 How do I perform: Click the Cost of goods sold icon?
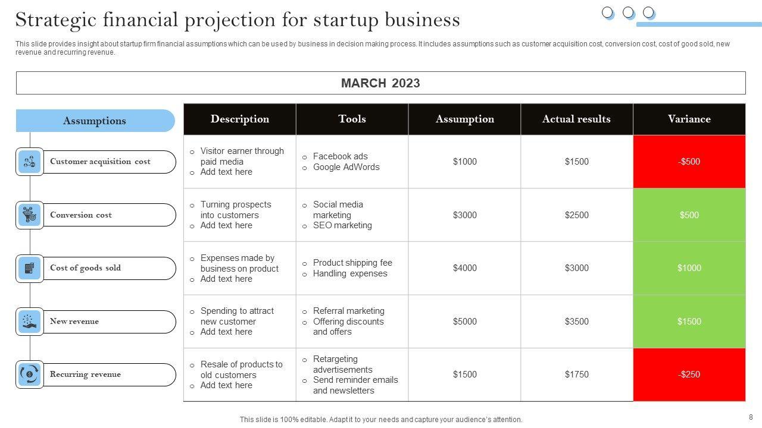click(x=29, y=268)
